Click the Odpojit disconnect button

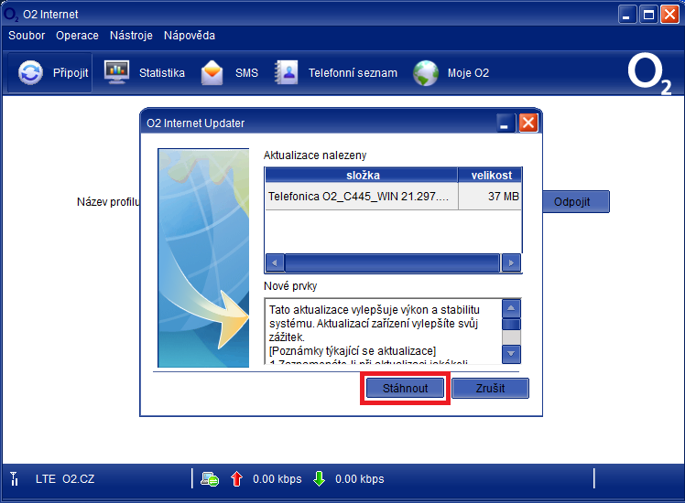click(572, 202)
